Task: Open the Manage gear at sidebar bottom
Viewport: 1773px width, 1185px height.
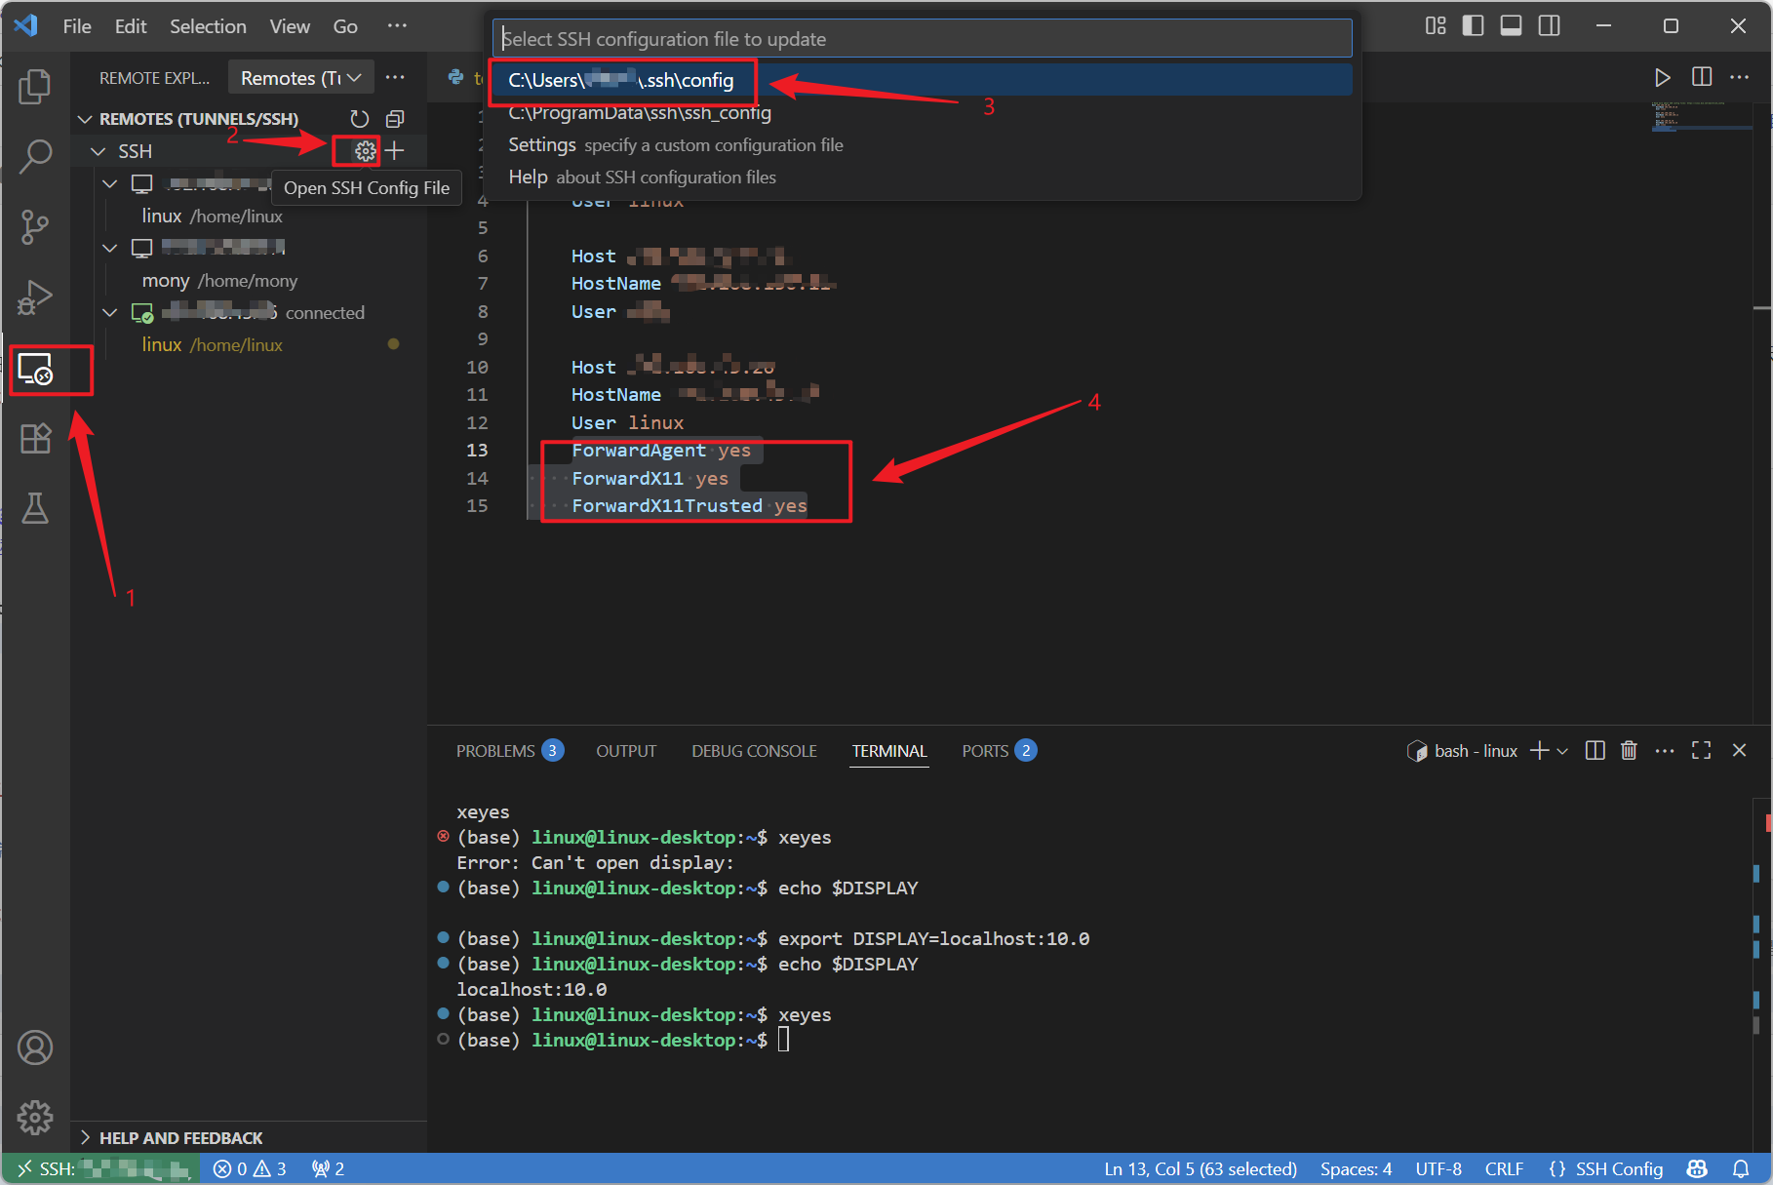Action: click(x=35, y=1118)
